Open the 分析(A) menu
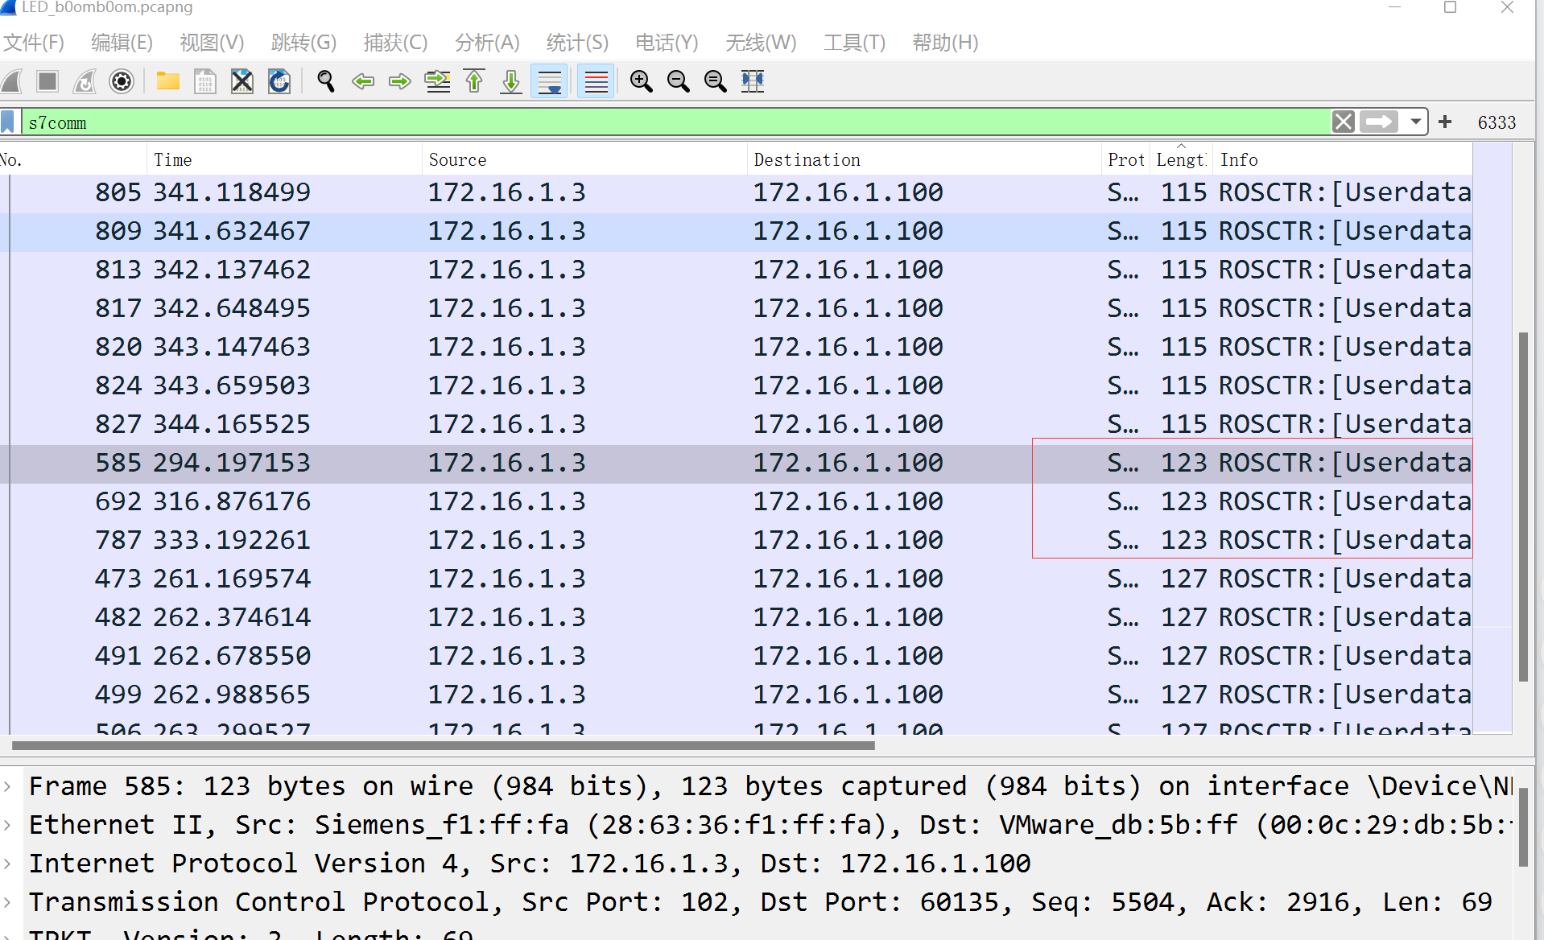This screenshot has height=940, width=1544. pos(487,43)
